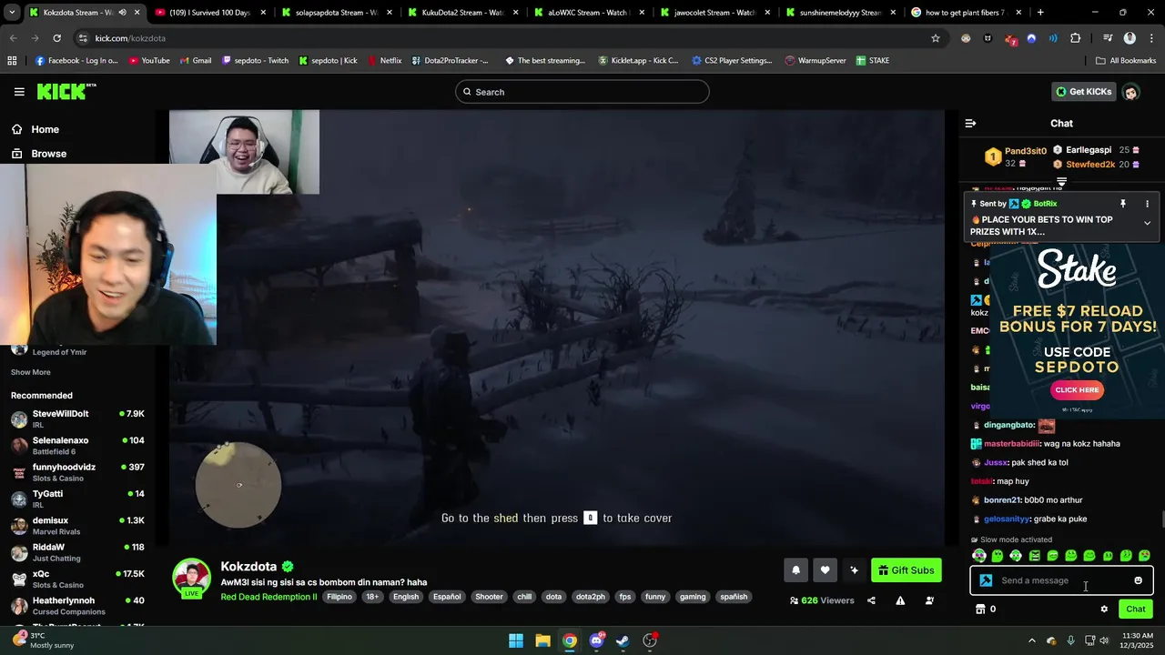Open Browse in sidebar
This screenshot has width=1165, height=655.
48,154
